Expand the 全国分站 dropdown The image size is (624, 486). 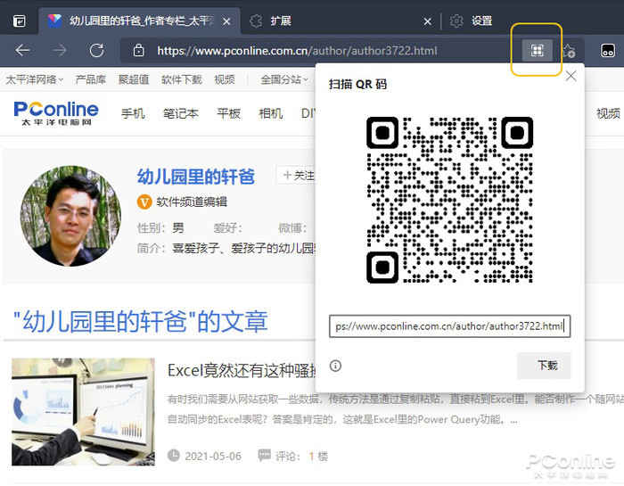coord(284,79)
